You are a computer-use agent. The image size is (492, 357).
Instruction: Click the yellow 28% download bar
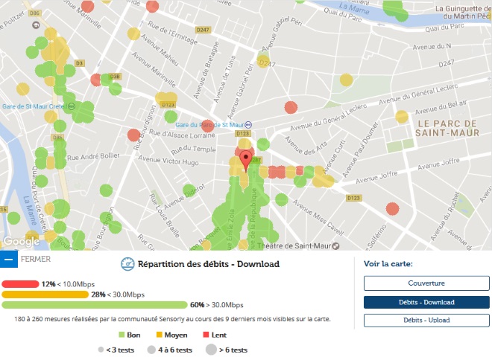click(45, 295)
